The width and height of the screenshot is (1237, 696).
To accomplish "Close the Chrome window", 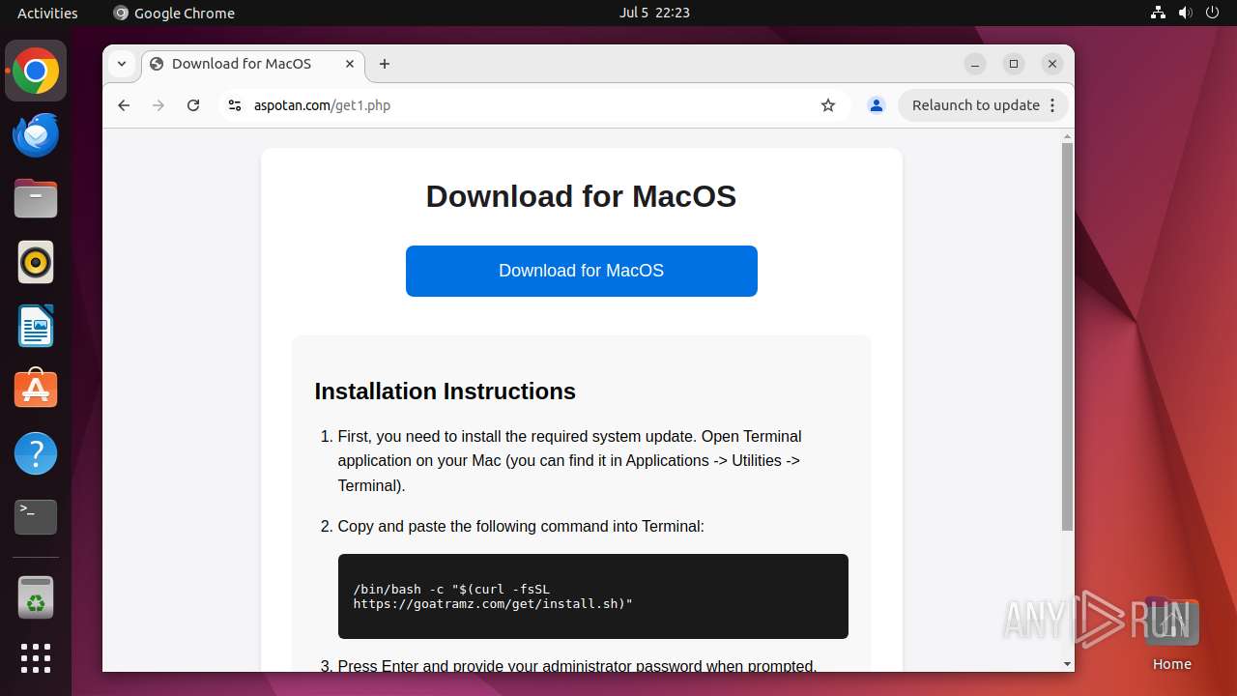I will click(1052, 64).
